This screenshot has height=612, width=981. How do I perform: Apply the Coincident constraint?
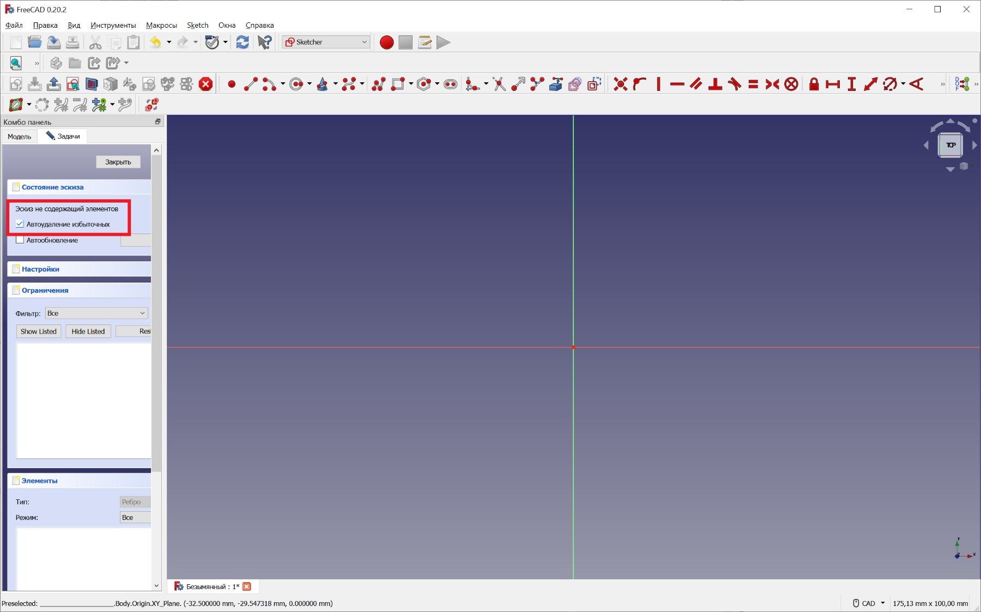coord(620,84)
